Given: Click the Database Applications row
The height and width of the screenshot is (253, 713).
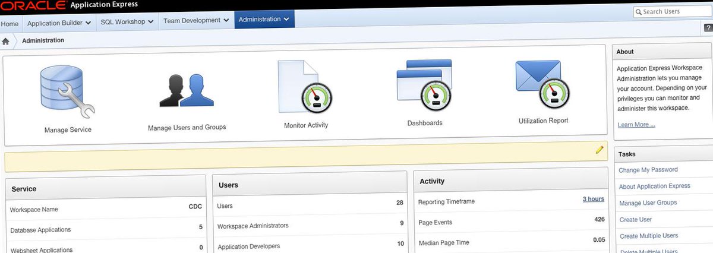Looking at the screenshot, I should [106, 229].
